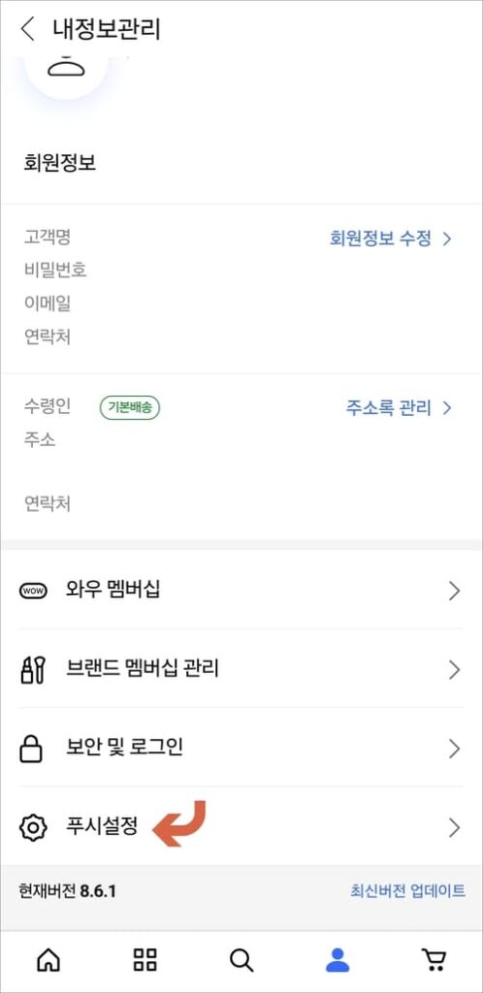Tap the search magnifier icon
Screen dimensions: 483x993
[241, 960]
